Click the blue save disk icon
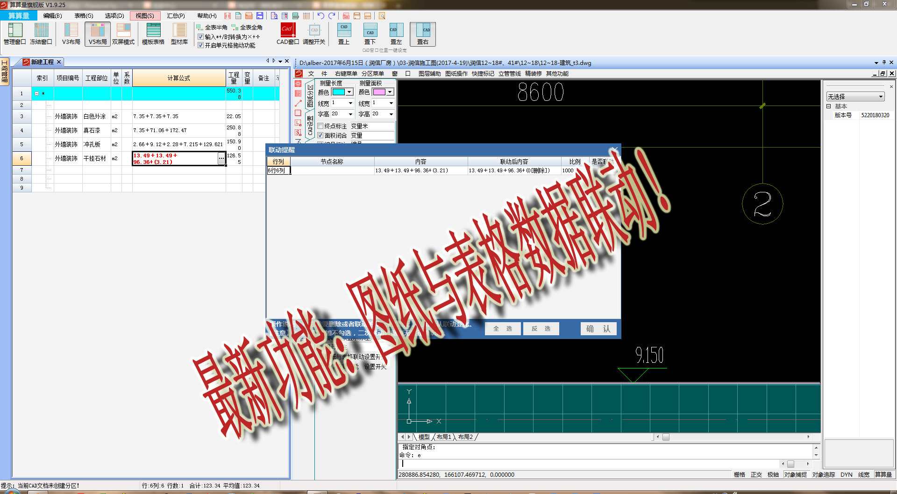 pyautogui.click(x=260, y=16)
